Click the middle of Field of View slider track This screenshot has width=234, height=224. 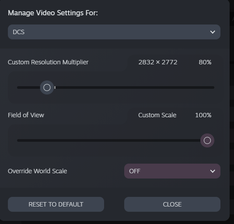coord(108,140)
